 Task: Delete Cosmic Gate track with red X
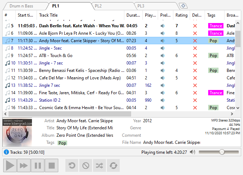tap(195, 108)
